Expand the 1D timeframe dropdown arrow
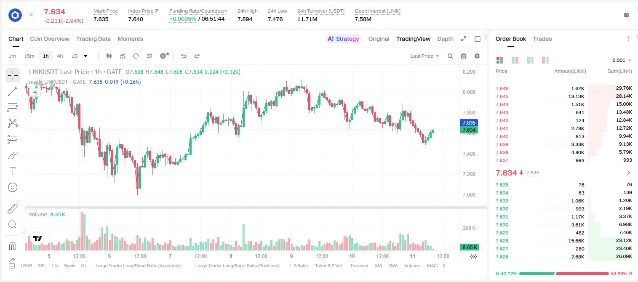This screenshot has height=282, width=638. click(85, 56)
